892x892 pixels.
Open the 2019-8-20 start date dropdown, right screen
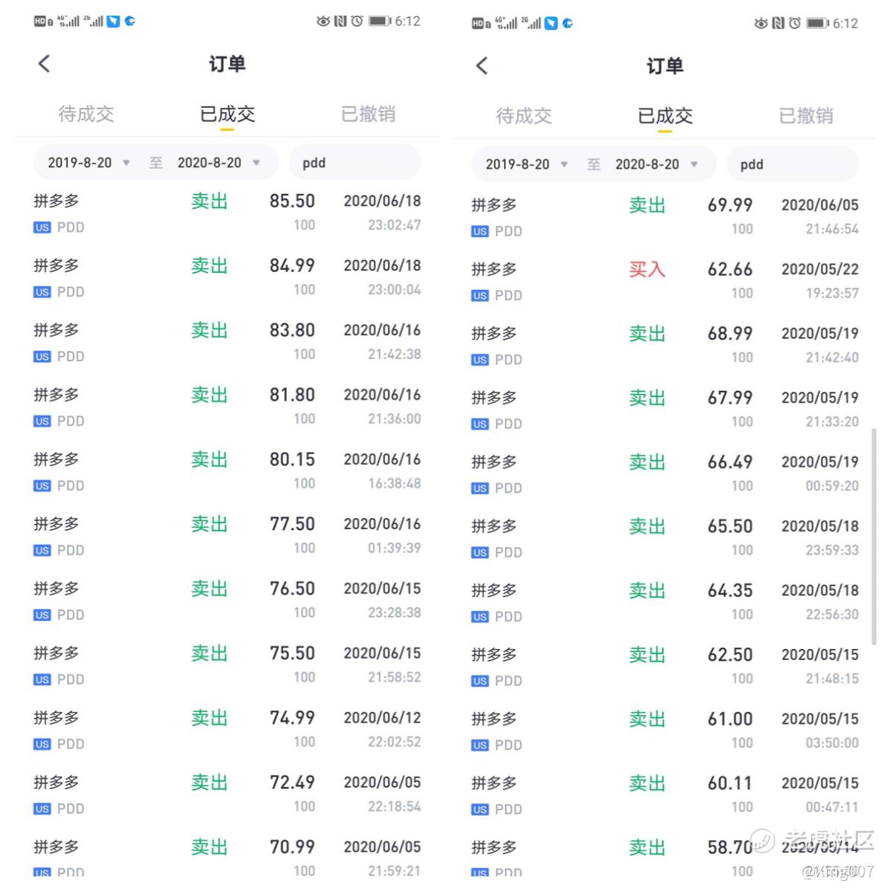click(x=526, y=164)
